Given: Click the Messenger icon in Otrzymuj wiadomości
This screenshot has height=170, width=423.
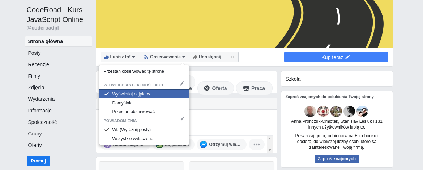Looking at the screenshot, I should [204, 144].
